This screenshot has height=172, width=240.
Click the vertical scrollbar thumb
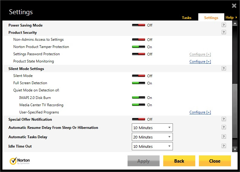[235, 111]
